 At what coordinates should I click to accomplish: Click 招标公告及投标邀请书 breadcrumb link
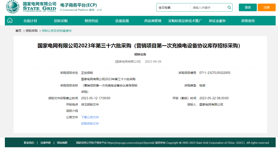(x=57, y=31)
